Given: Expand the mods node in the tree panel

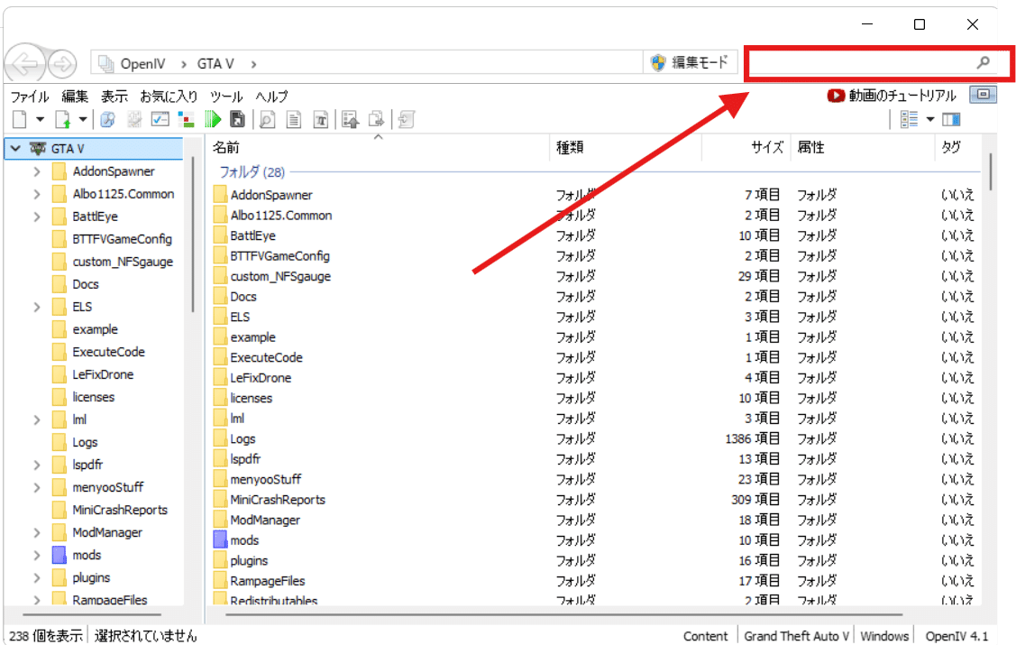Looking at the screenshot, I should coord(37,556).
